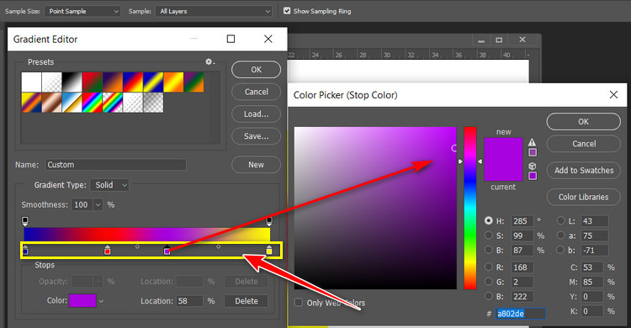Click midpoint diamond between purple and yellow stops
This screenshot has height=328, width=631.
218,246
